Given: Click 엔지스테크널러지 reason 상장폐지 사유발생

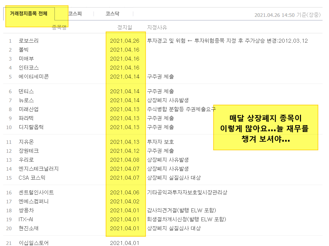Looking at the screenshot, I should click(168, 169).
